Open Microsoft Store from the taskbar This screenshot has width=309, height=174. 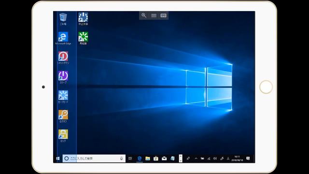[x=156, y=159]
